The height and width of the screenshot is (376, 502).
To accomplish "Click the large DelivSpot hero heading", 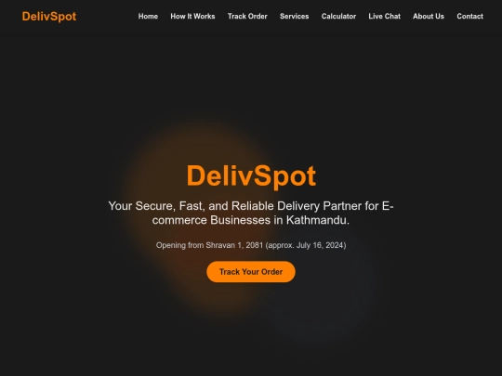I will click(x=251, y=175).
